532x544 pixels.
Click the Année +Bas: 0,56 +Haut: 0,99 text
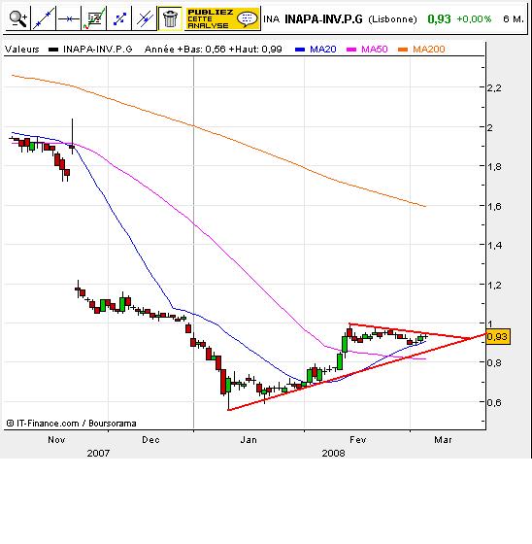(214, 50)
